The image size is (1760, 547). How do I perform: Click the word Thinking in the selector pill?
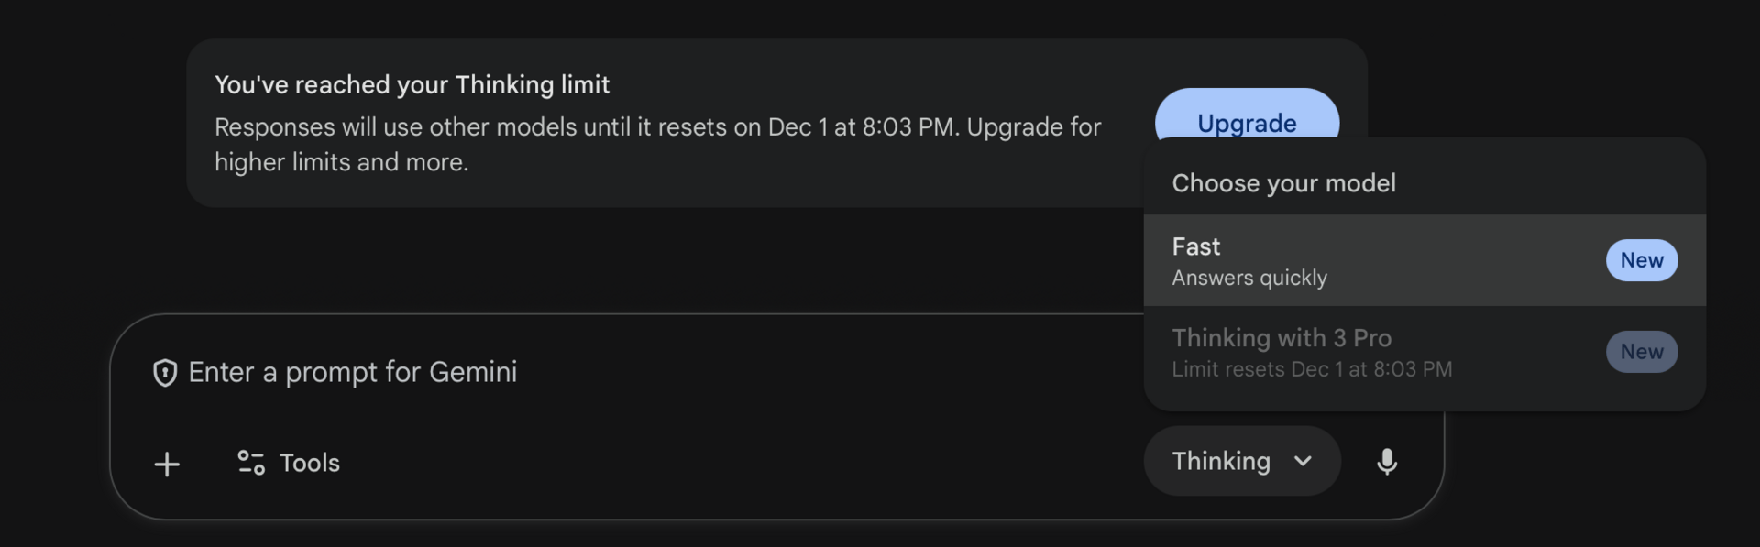coord(1221,462)
